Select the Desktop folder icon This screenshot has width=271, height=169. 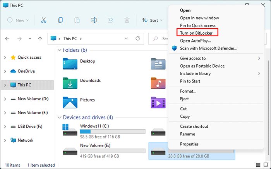(x=70, y=64)
